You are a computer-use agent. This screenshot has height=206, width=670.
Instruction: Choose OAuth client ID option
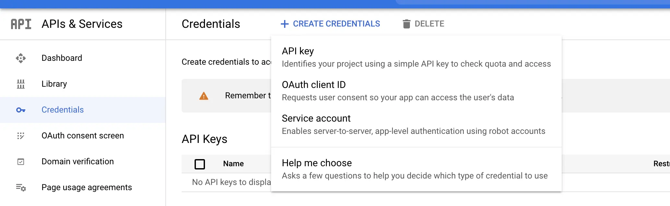pos(416,91)
